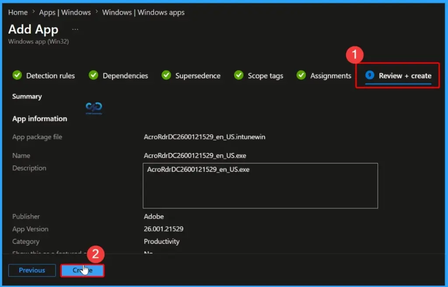Click the green checkmark icon beside Supersedence
Viewport: 448px width, 287px height.
pos(166,75)
